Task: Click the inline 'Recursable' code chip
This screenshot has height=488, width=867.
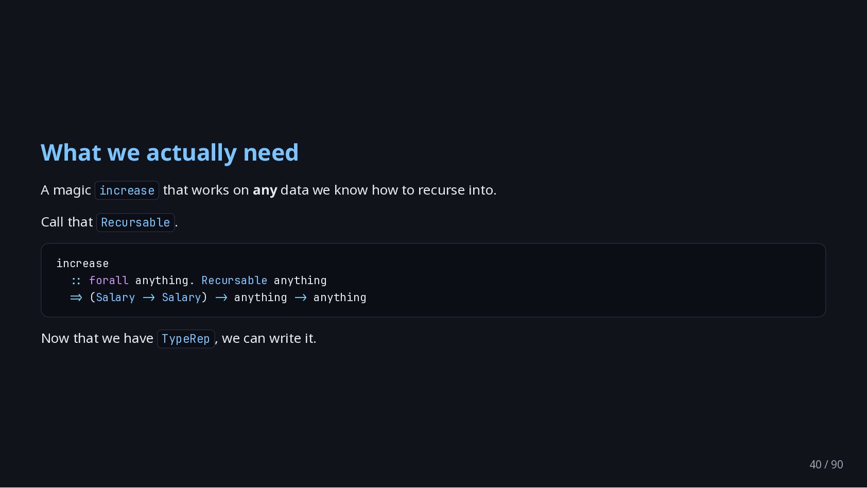Action: pos(135,222)
